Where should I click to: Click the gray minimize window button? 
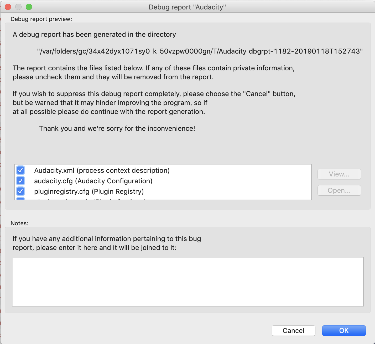tap(18, 7)
